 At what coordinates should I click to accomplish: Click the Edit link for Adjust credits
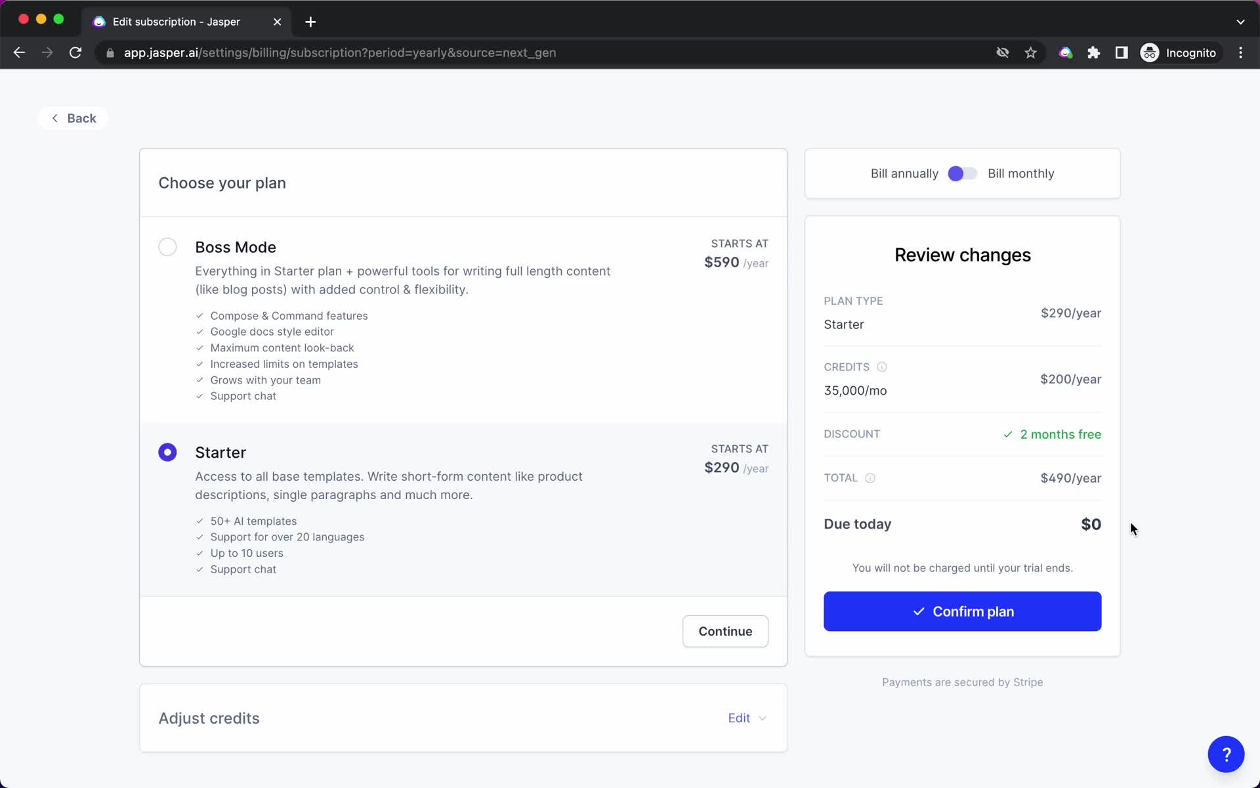coord(740,717)
